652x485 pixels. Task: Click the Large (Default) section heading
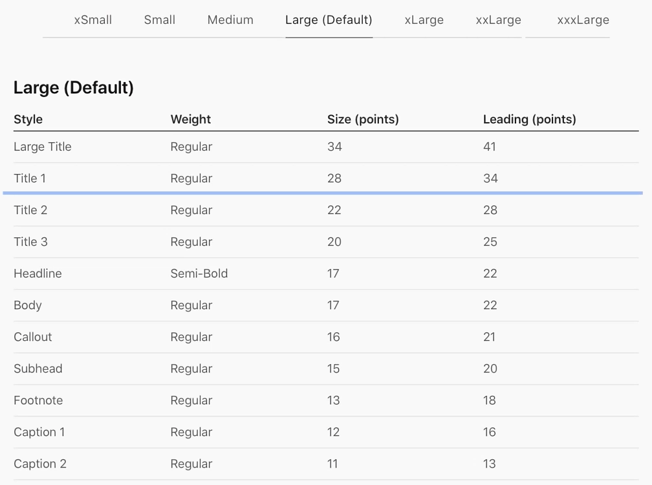point(74,88)
